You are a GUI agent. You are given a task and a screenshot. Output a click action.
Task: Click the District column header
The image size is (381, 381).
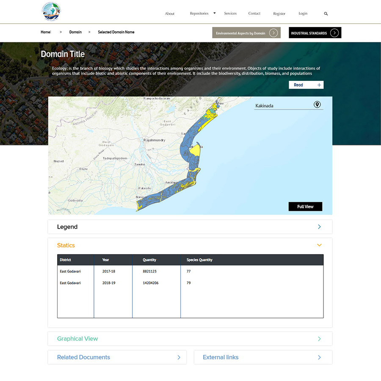point(65,260)
